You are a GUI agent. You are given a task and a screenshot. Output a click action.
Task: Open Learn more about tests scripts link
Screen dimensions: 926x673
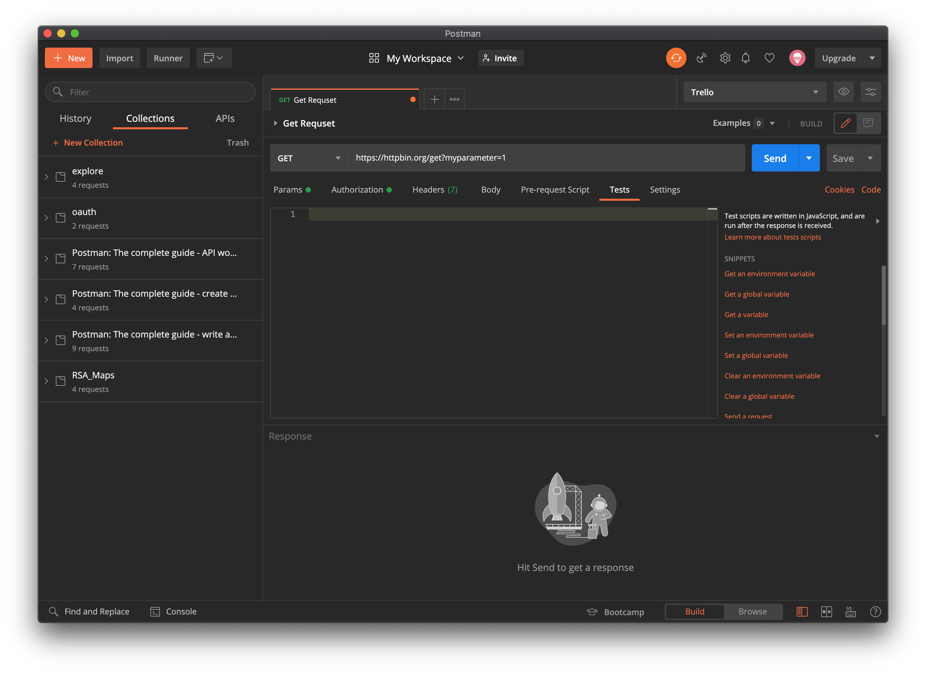click(x=772, y=237)
